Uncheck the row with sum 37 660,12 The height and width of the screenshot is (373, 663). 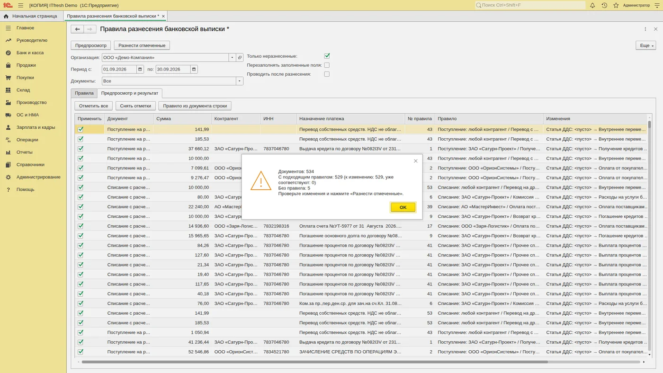(x=81, y=149)
